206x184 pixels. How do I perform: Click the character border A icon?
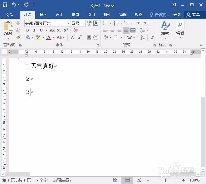tap(96, 23)
